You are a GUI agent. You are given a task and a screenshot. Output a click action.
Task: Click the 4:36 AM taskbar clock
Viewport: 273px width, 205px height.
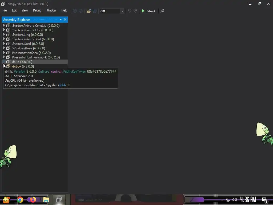pos(248,200)
